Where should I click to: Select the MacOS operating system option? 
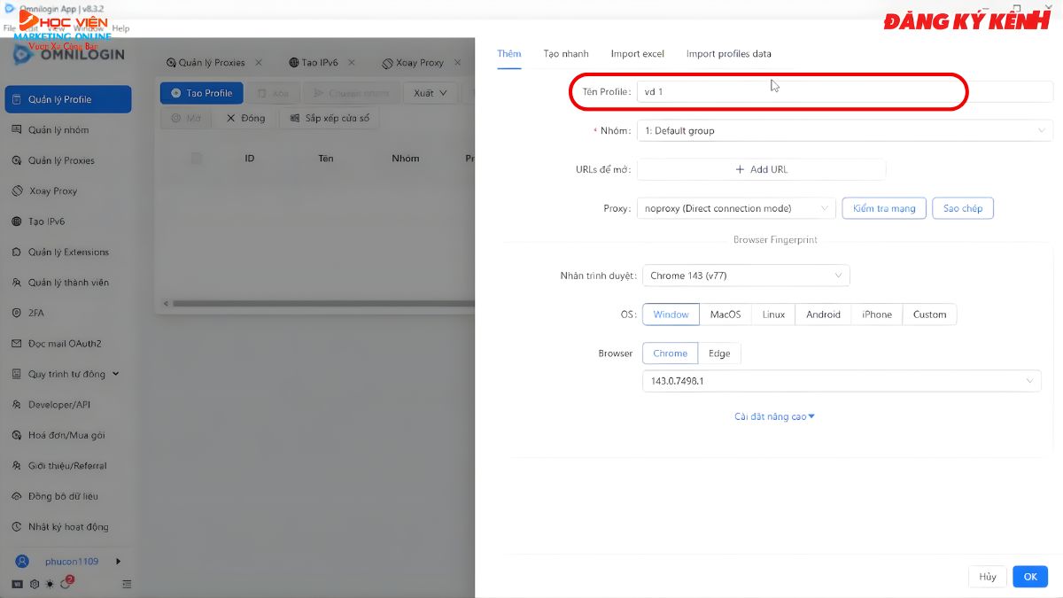725,315
